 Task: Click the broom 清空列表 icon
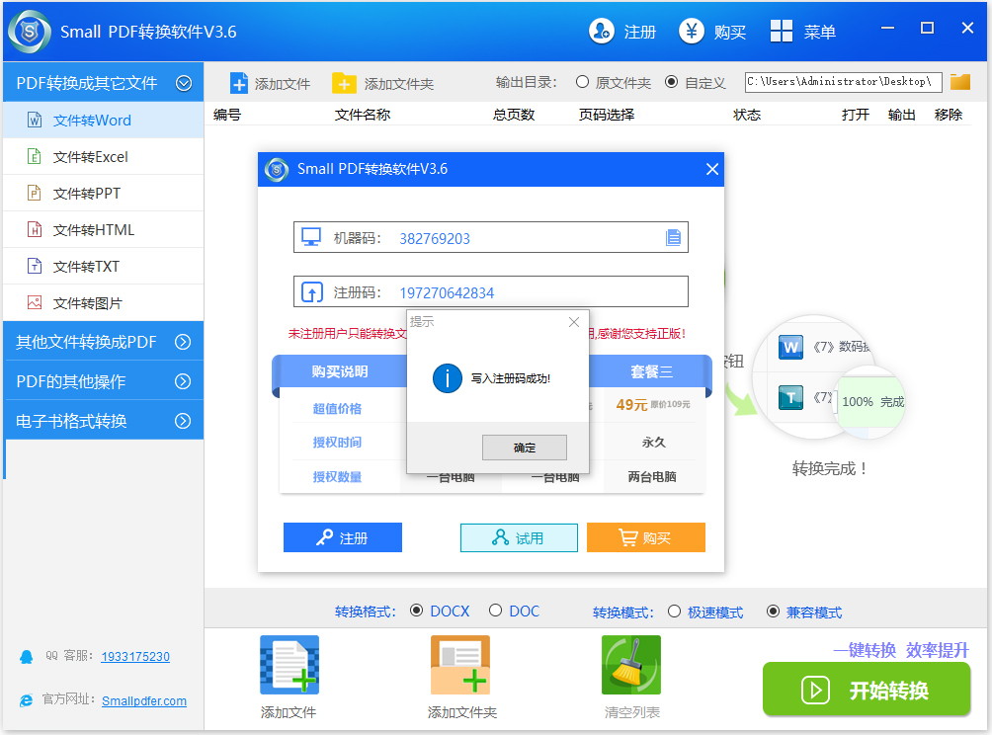click(630, 665)
